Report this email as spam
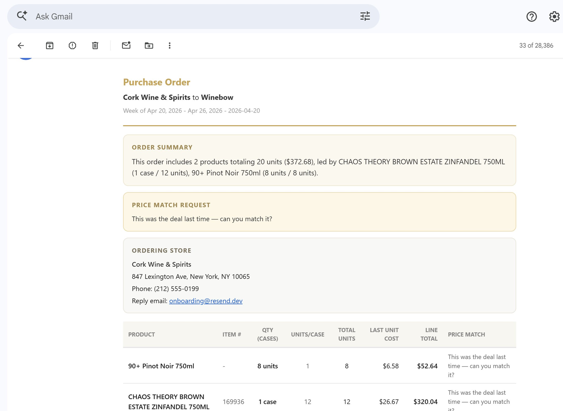 pyautogui.click(x=72, y=45)
